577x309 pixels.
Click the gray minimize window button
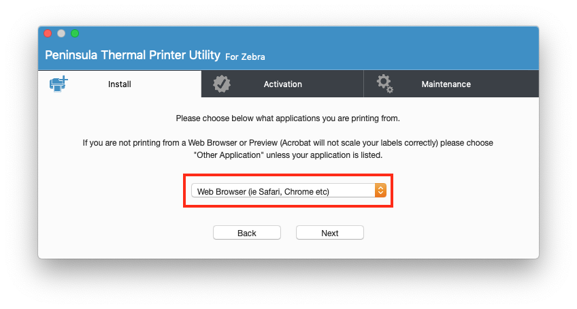pos(61,33)
